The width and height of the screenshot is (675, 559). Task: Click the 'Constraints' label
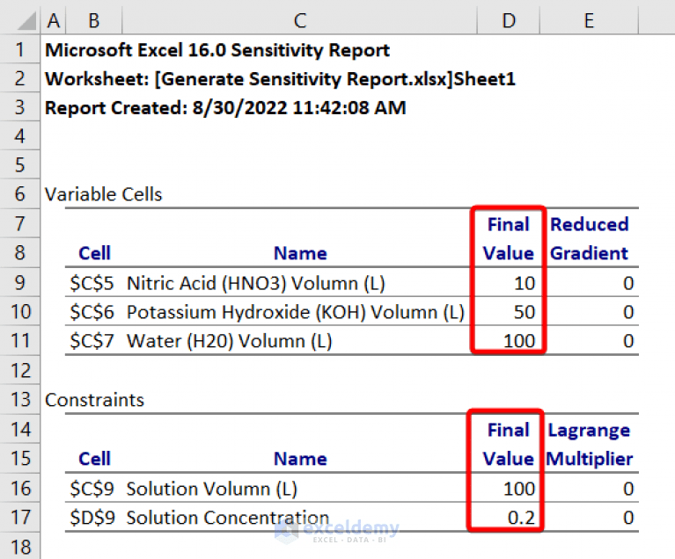[x=94, y=400]
